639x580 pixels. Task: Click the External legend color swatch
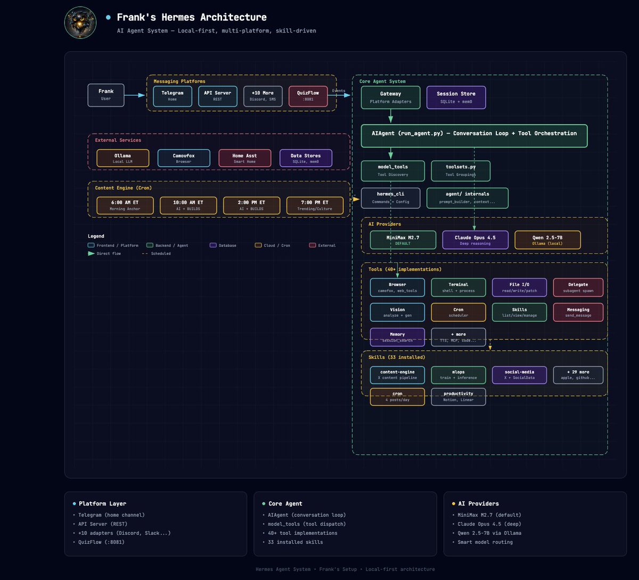[313, 246]
